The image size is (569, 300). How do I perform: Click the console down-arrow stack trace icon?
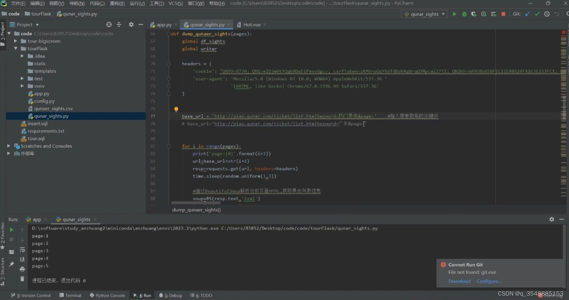tap(22, 240)
